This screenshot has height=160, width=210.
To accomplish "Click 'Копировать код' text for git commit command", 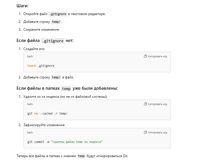I will click(x=157, y=133).
